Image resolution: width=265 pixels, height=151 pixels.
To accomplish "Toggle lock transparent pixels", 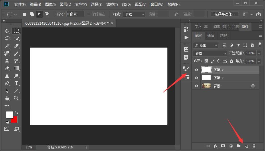I will tap(206, 61).
